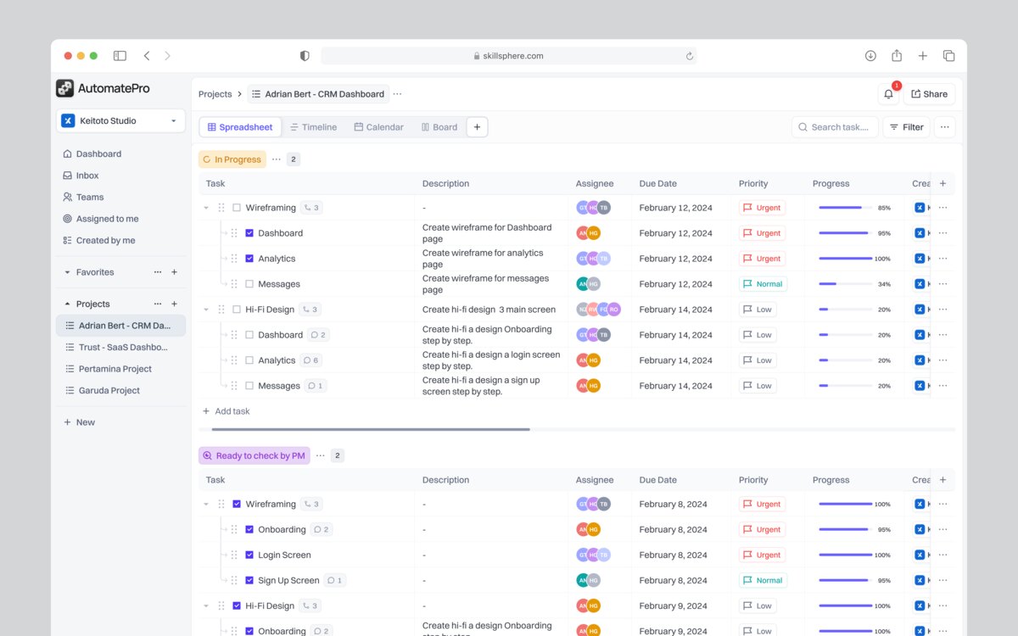Viewport: 1018px width, 636px height.
Task: Switch to the Board tab
Action: [x=439, y=127]
